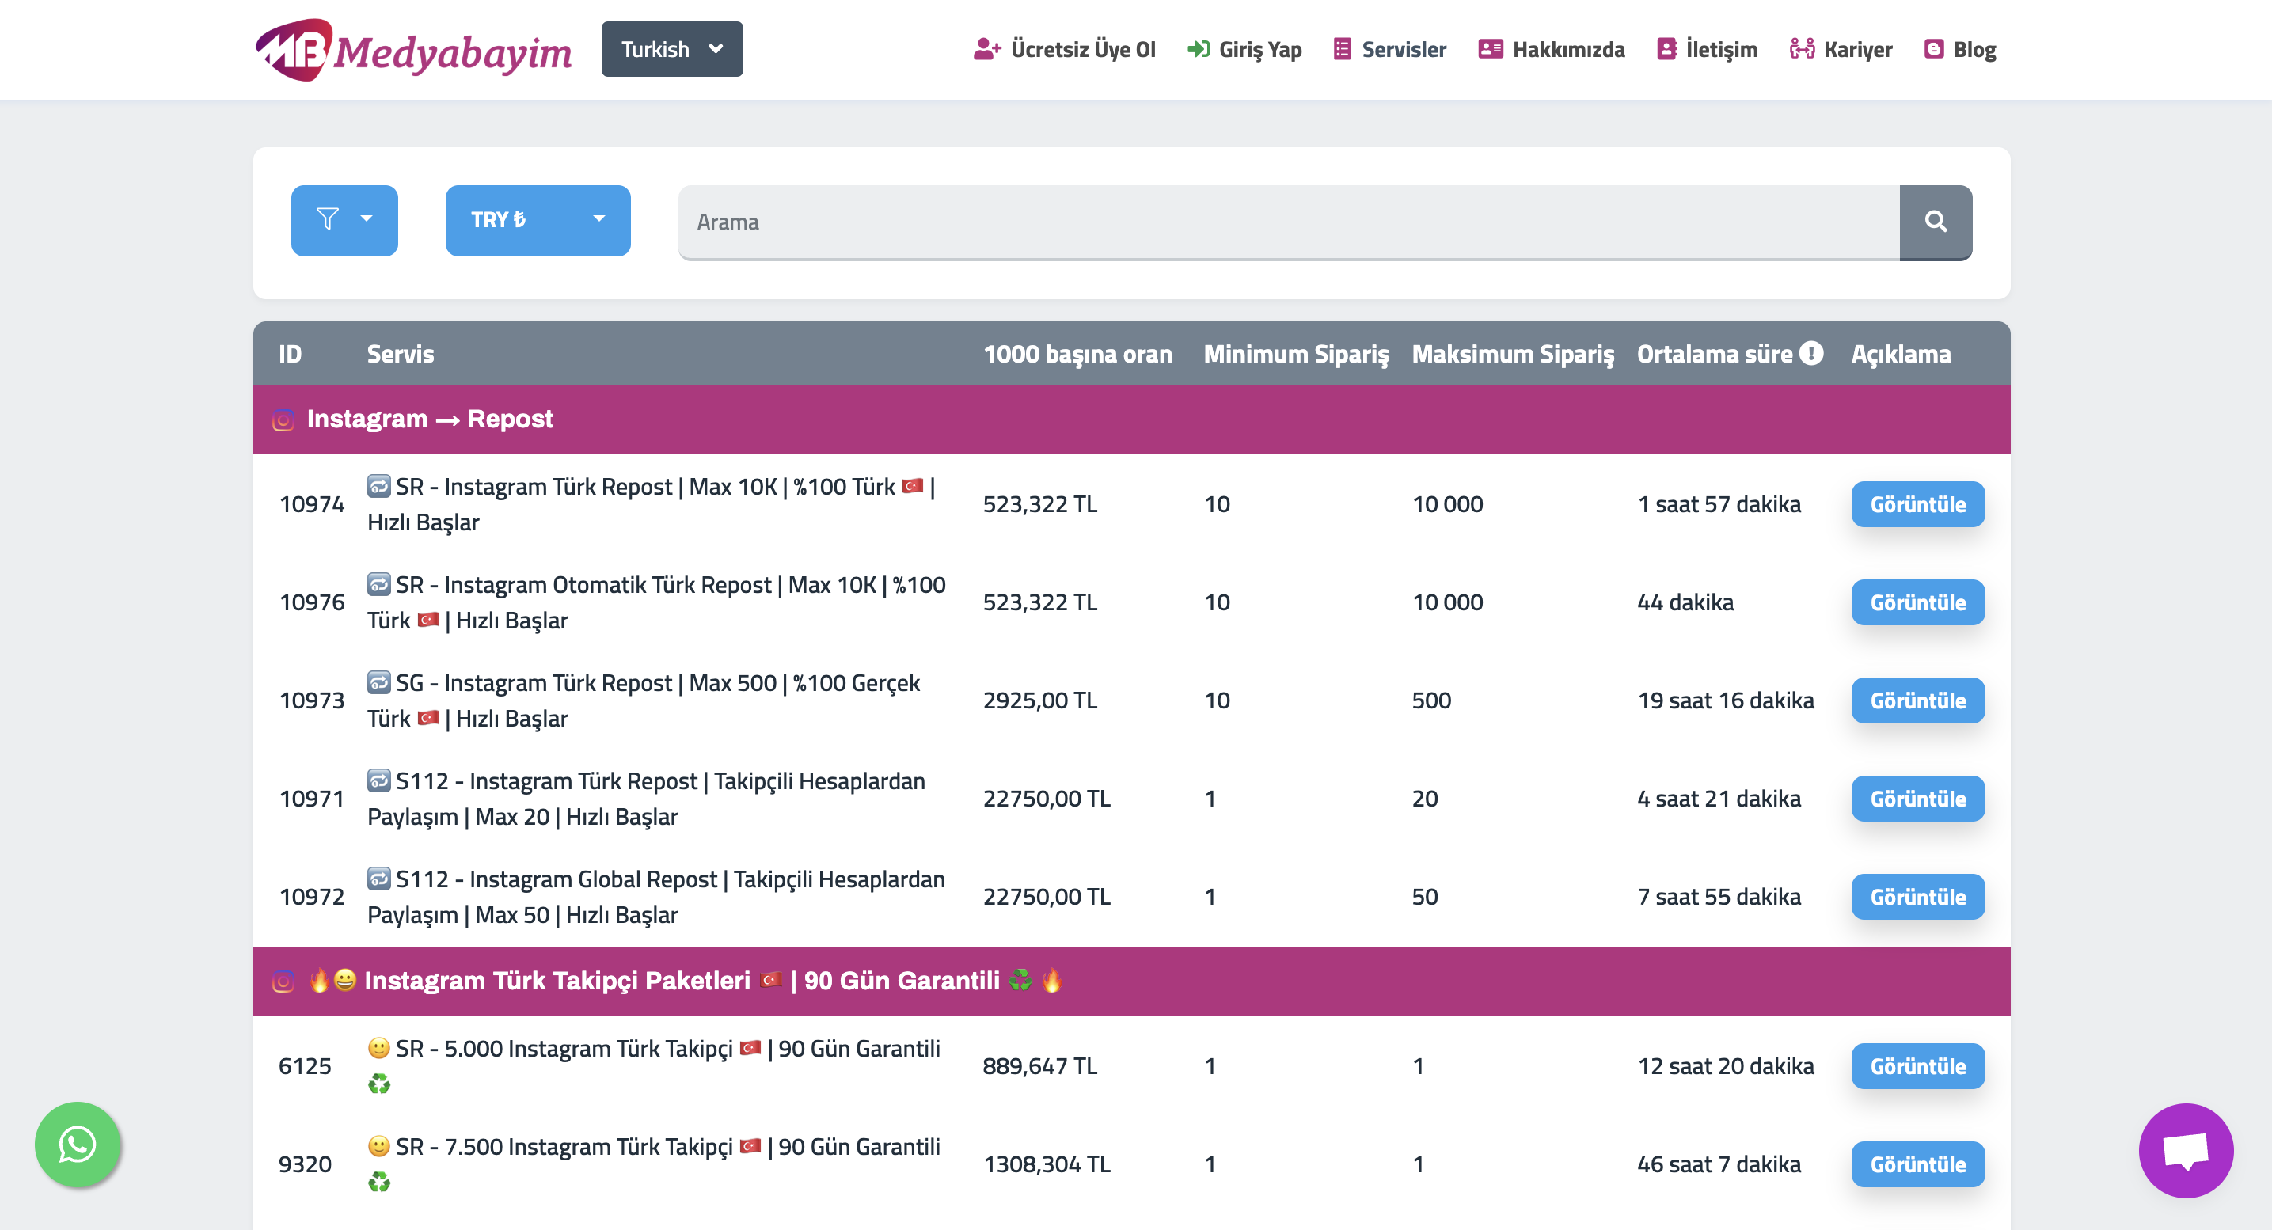The height and width of the screenshot is (1230, 2272).
Task: Open the filter funnel dropdown
Action: tap(344, 220)
